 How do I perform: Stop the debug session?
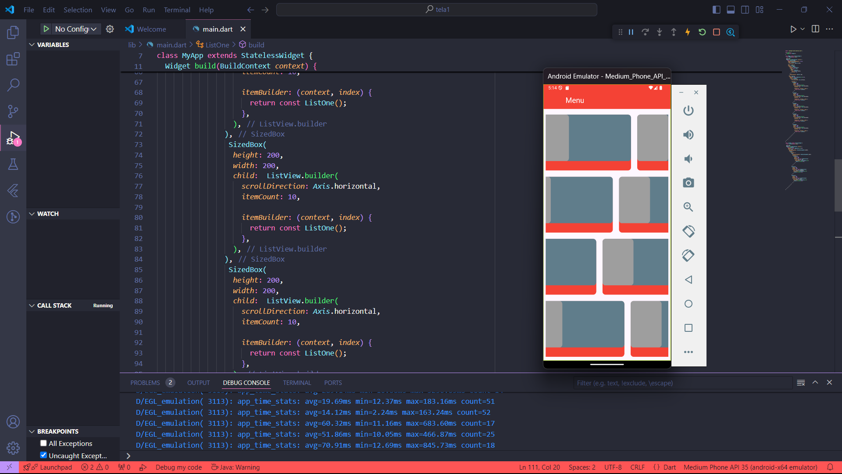717,32
